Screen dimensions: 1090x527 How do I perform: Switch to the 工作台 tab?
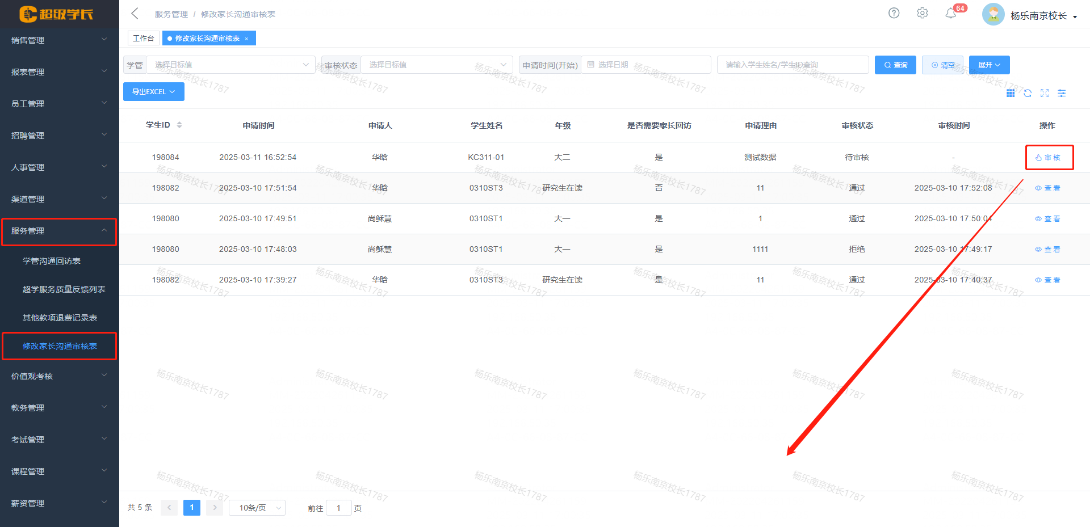[143, 38]
